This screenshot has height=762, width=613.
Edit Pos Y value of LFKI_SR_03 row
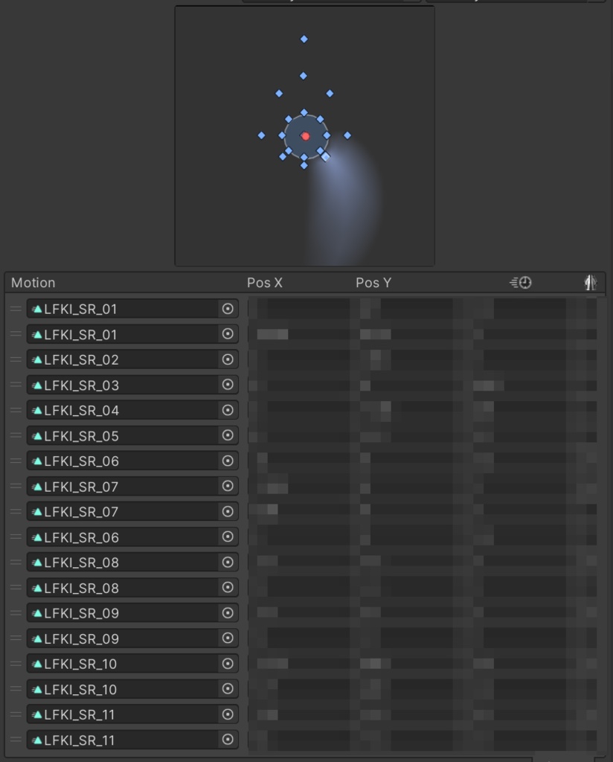406,385
